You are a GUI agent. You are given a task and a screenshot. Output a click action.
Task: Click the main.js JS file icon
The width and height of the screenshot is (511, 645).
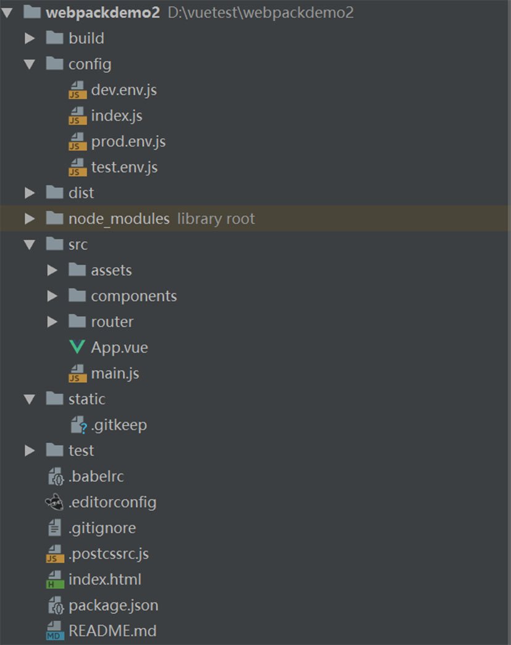77,374
